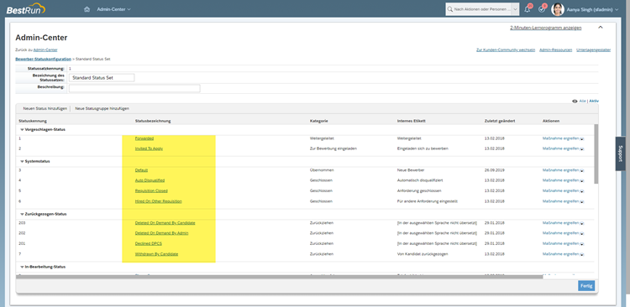Screen dimensions: 630x307
Task: Click the header search input field
Action: tap(482, 9)
